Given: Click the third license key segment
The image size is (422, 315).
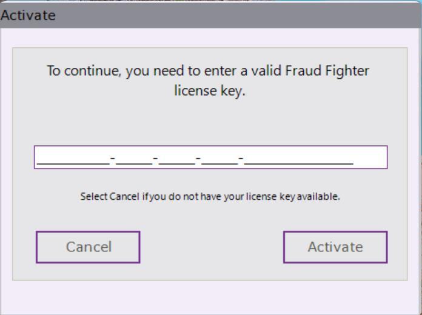Looking at the screenshot, I should click(177, 157).
